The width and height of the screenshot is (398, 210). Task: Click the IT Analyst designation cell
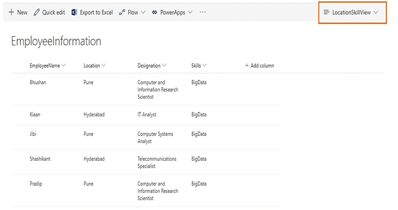[146, 115]
